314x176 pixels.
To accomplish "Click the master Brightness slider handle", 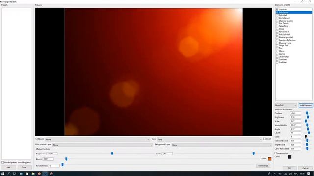I will [112, 154].
